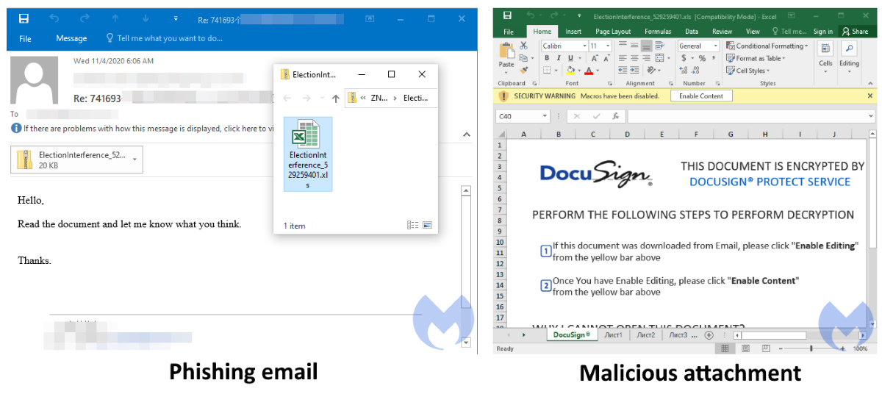
Task: Click the Save icon in Excel title bar
Action: (507, 15)
